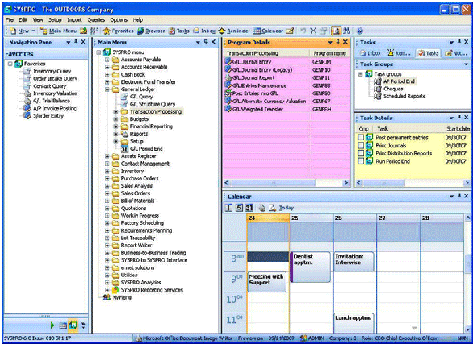473x344 pixels.
Task: Select Transaction Processing in the menu tree
Action: pos(156,112)
